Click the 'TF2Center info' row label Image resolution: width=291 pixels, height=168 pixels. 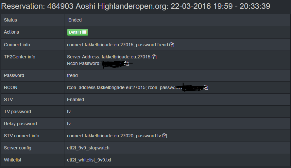tap(20, 57)
